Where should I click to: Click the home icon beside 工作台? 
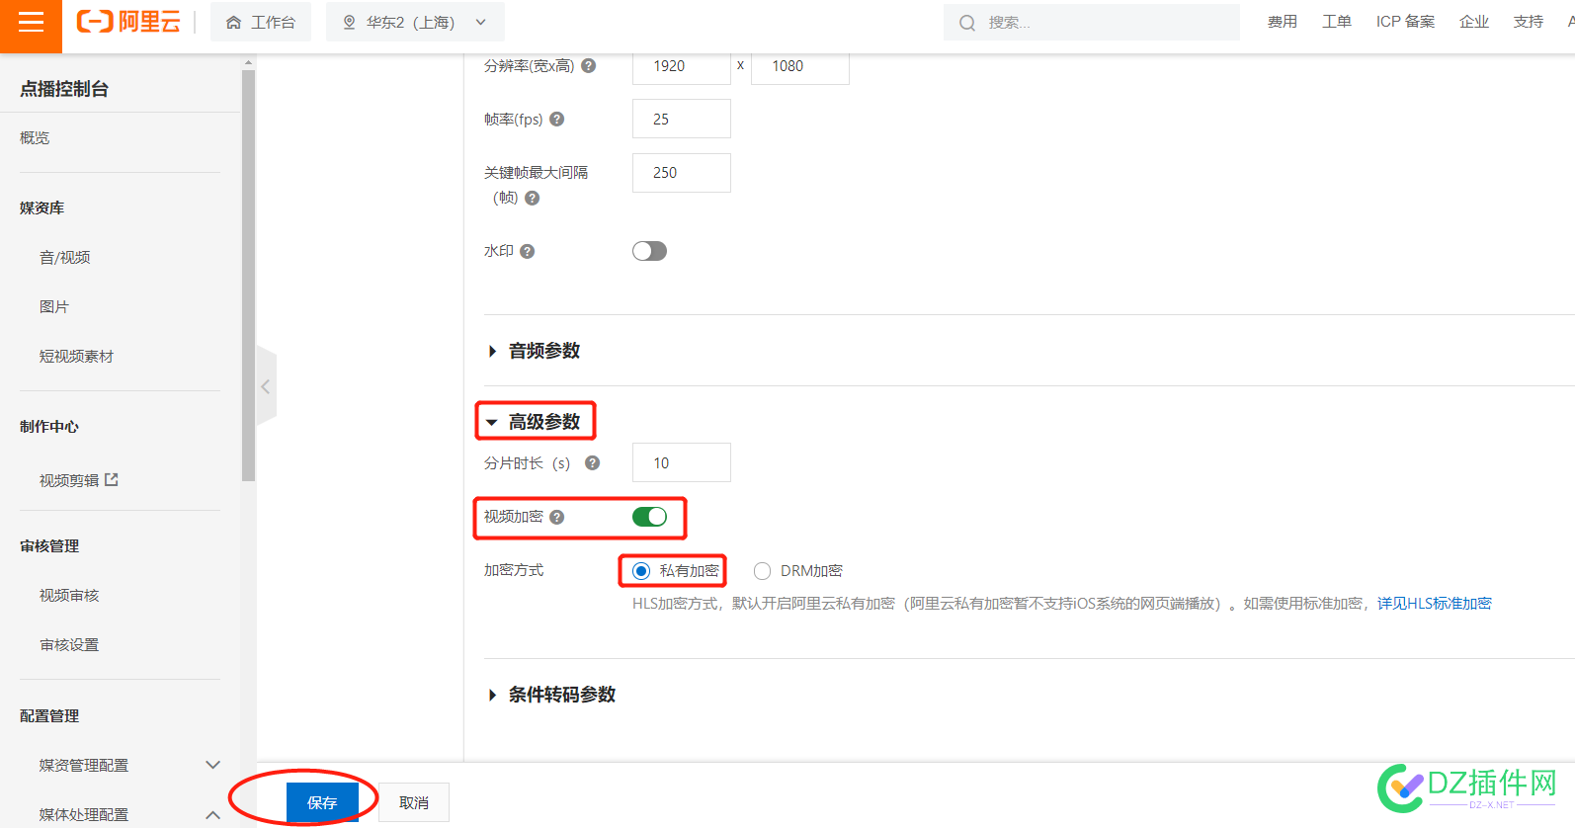click(x=233, y=22)
